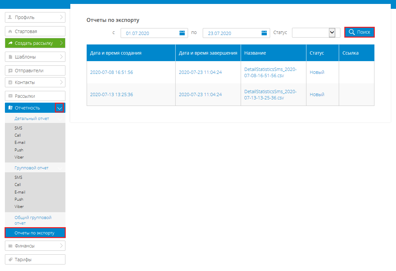Click creation time 2020-07-13 13:25:36
Image resolution: width=396 pixels, height=271 pixels.
point(112,94)
